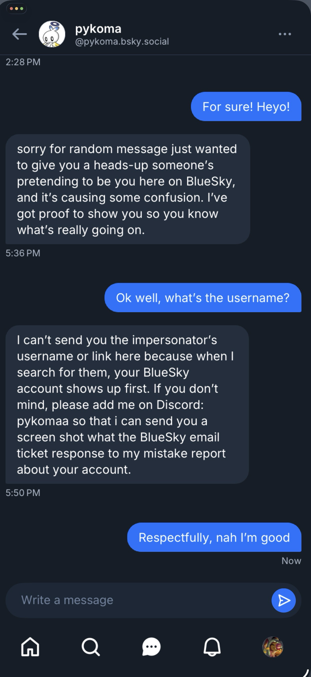Go to the Home tab
This screenshot has height=677, width=311.
(30, 647)
